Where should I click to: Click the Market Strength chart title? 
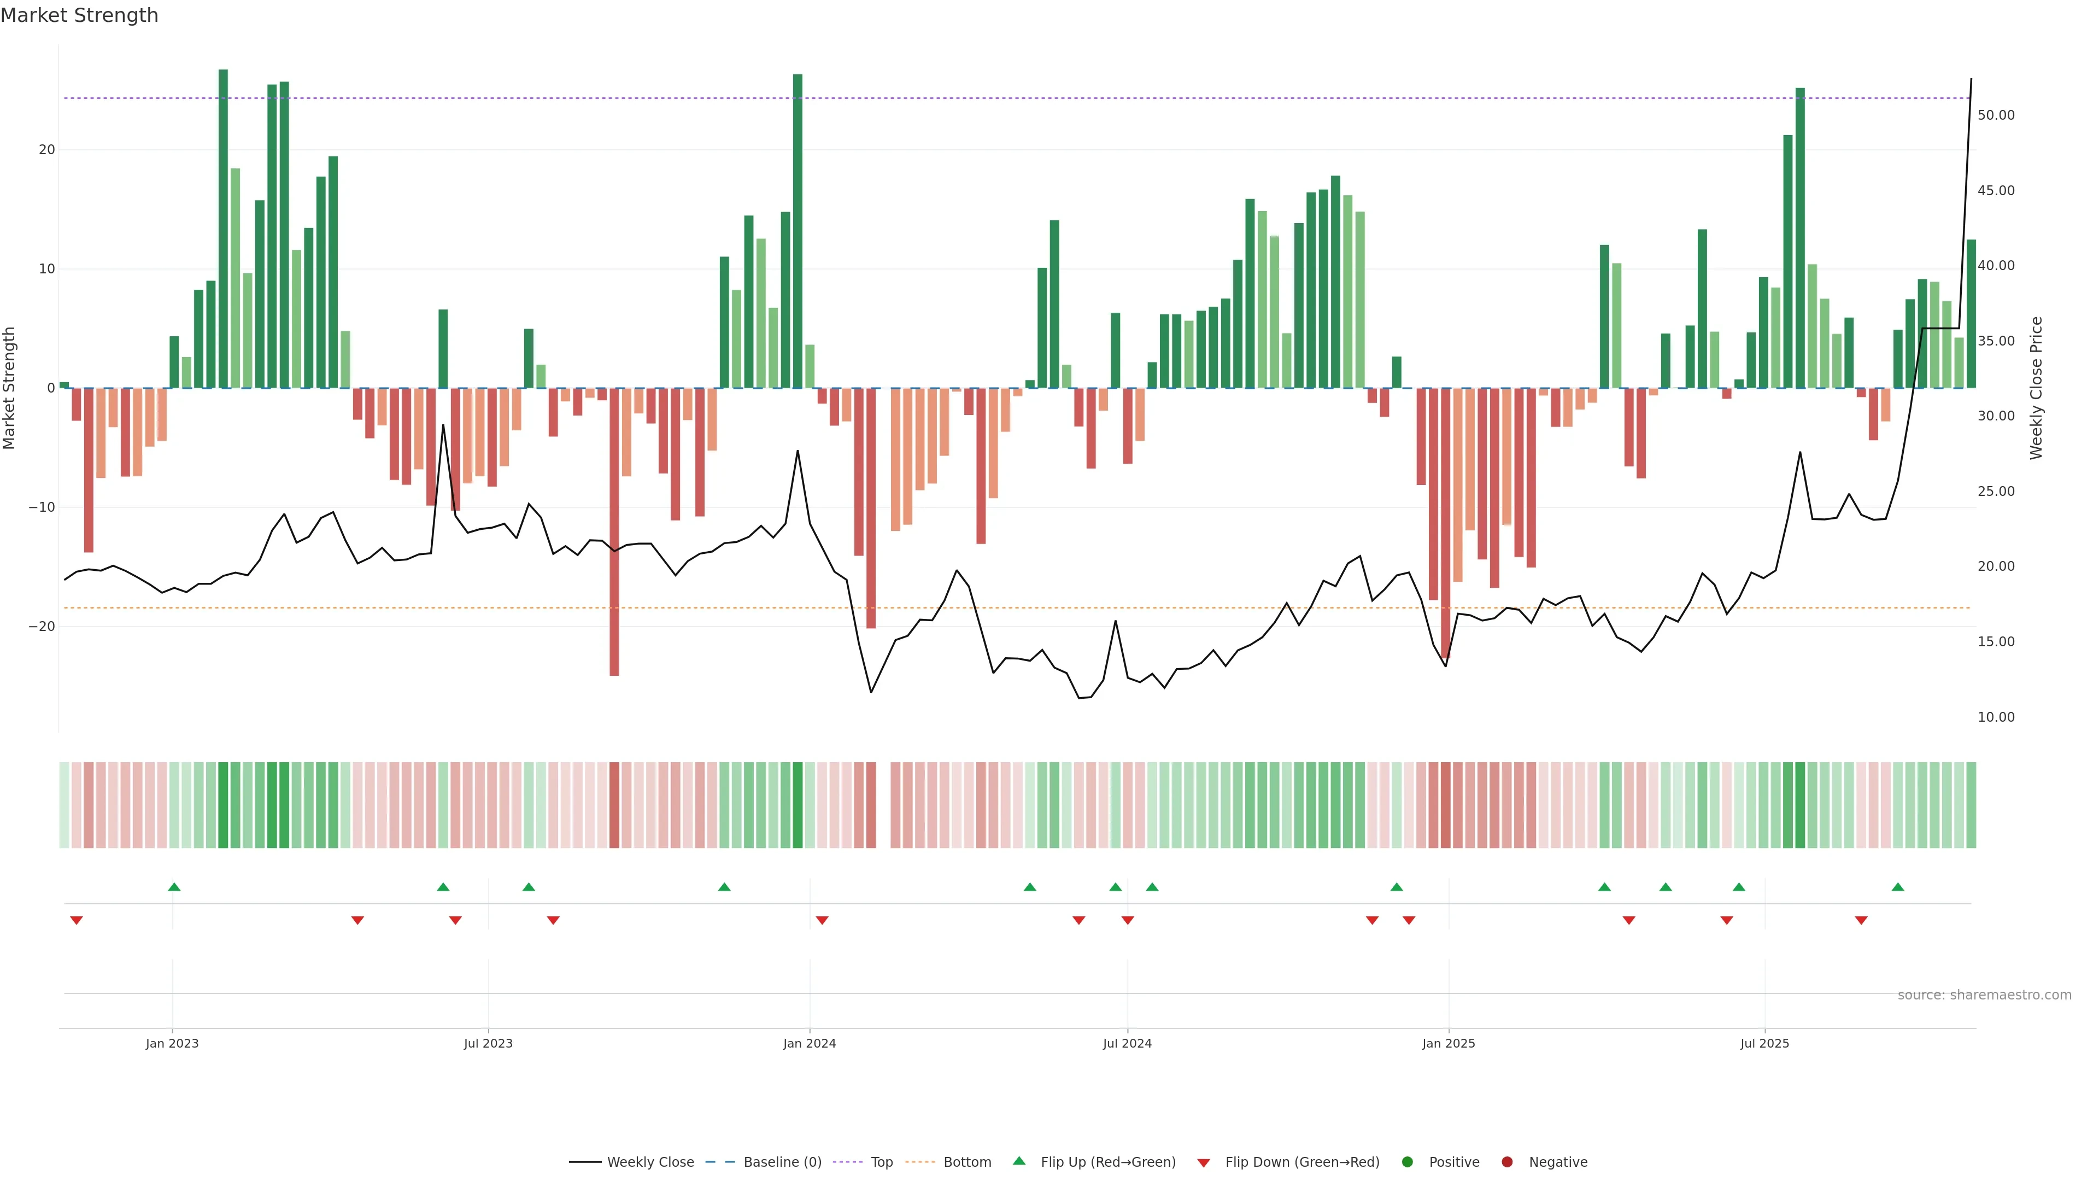[79, 15]
